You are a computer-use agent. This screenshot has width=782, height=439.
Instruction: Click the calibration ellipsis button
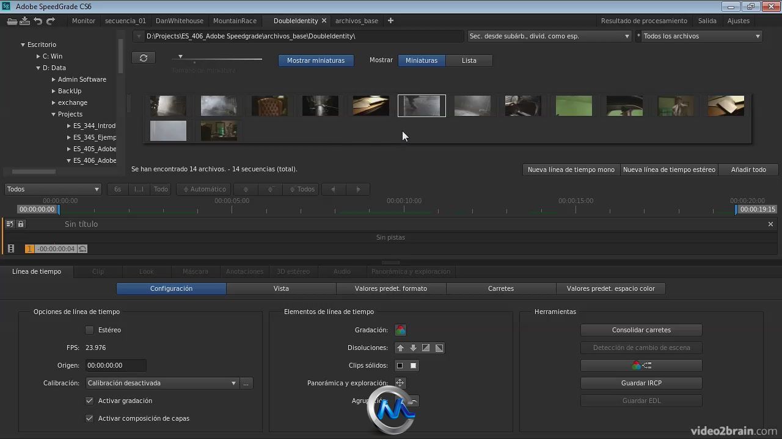[246, 383]
